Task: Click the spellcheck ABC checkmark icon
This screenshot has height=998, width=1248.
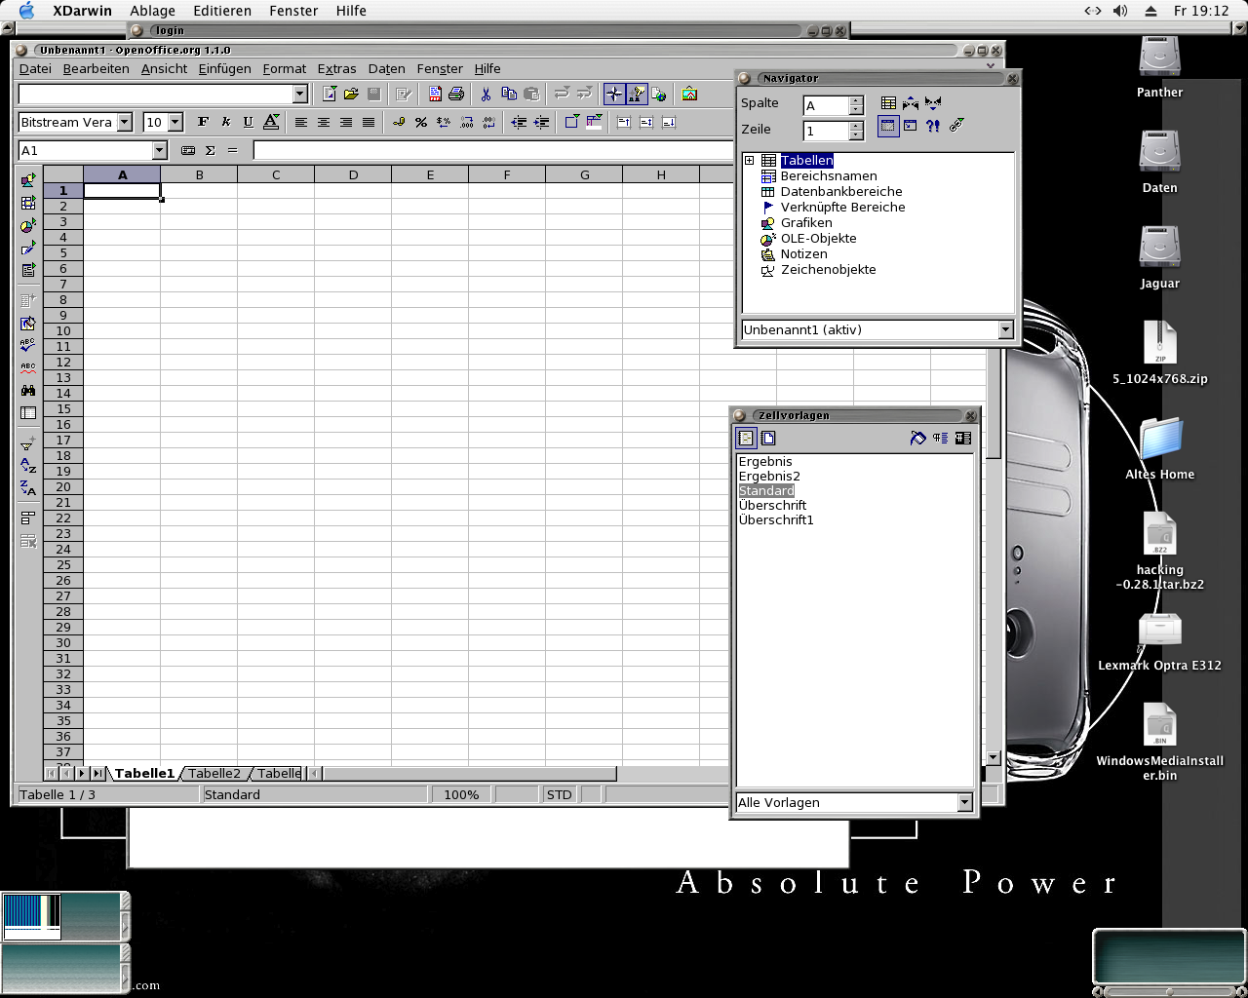Action: [x=28, y=345]
